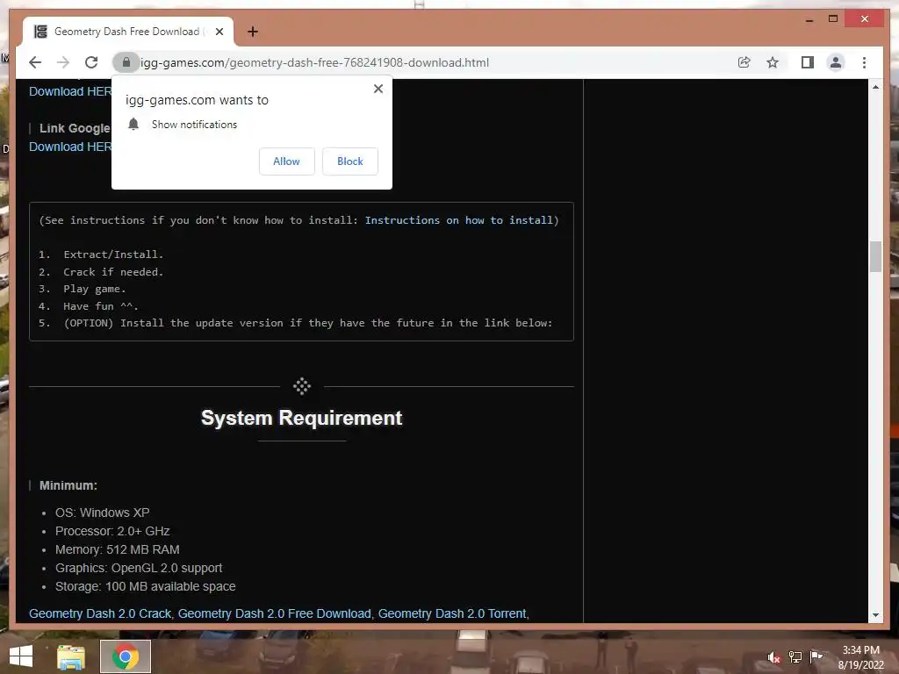This screenshot has width=899, height=674.
Task: Open the Chrome profile avatar
Action: (x=836, y=62)
